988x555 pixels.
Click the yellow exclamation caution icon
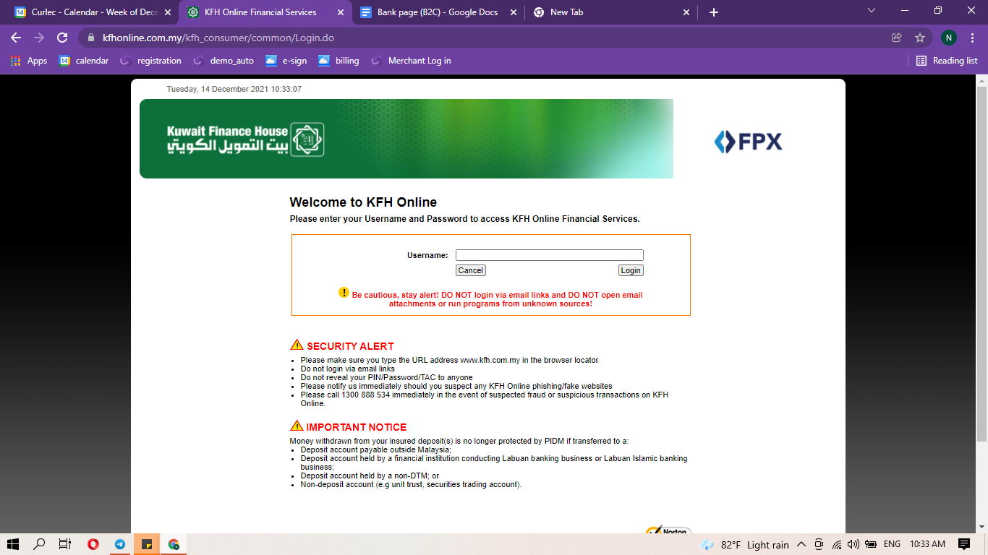pyautogui.click(x=344, y=293)
